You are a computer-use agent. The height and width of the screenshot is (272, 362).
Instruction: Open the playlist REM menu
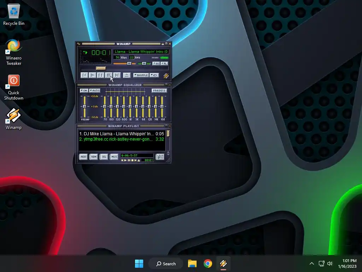94,157
